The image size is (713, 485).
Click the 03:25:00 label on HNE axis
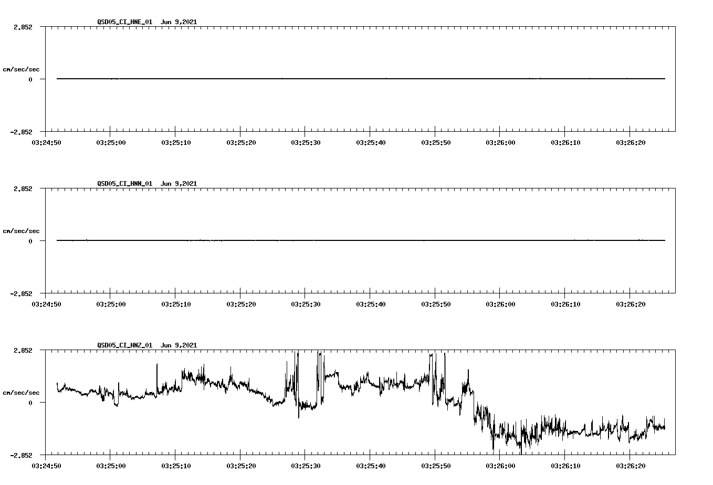[x=110, y=142]
